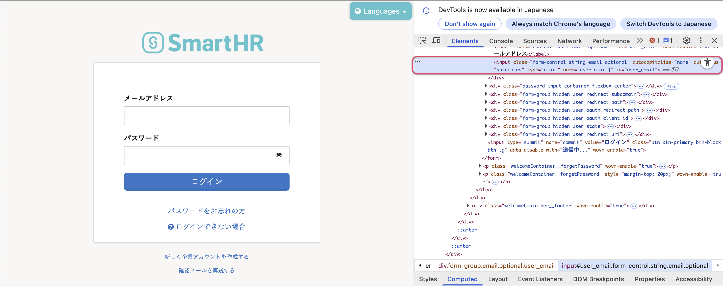Open DevTools three-dot customize menu
Viewport: 723px width, 287px height.
pyautogui.click(x=701, y=41)
